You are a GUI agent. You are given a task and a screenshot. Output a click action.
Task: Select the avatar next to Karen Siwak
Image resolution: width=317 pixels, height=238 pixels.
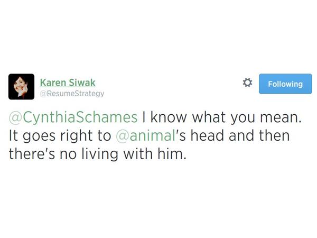(21, 87)
